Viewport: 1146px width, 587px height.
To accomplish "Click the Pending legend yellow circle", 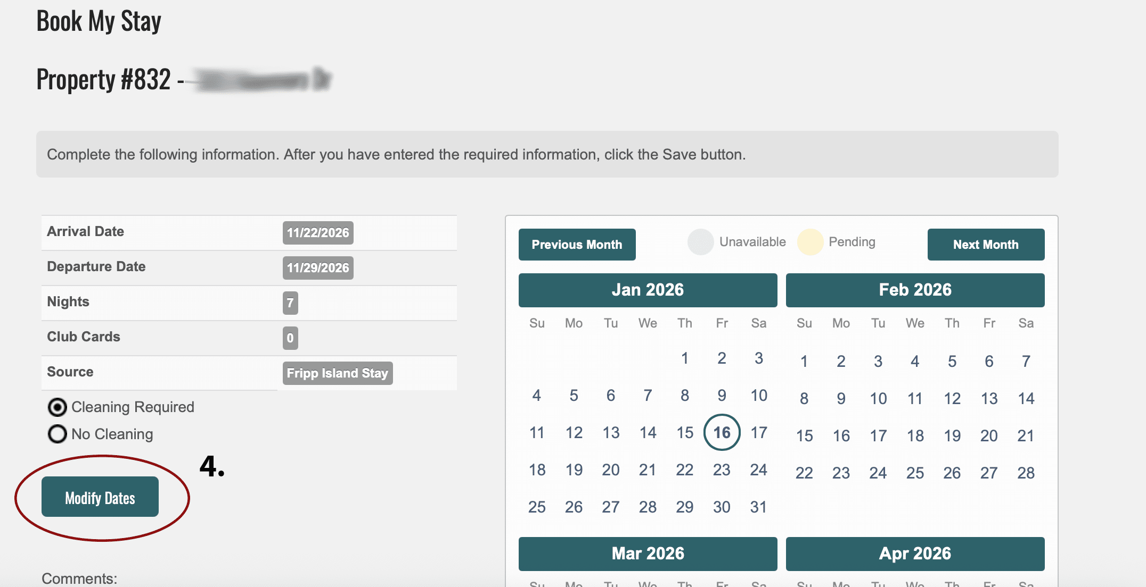I will (810, 242).
